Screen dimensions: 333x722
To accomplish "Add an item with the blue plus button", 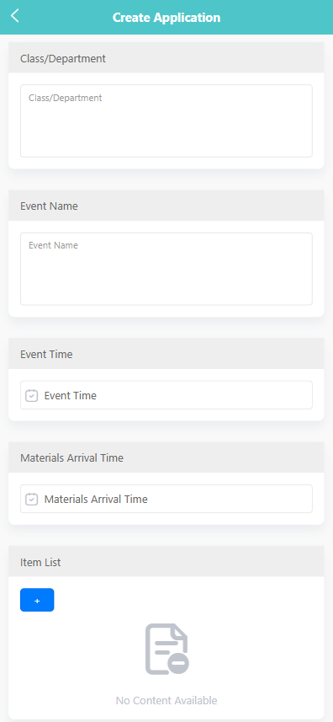I will (37, 600).
